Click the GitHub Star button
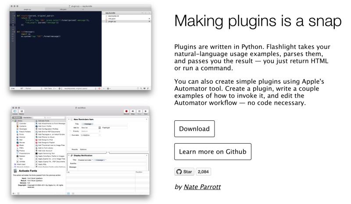The width and height of the screenshot is (351, 204). pyautogui.click(x=184, y=172)
